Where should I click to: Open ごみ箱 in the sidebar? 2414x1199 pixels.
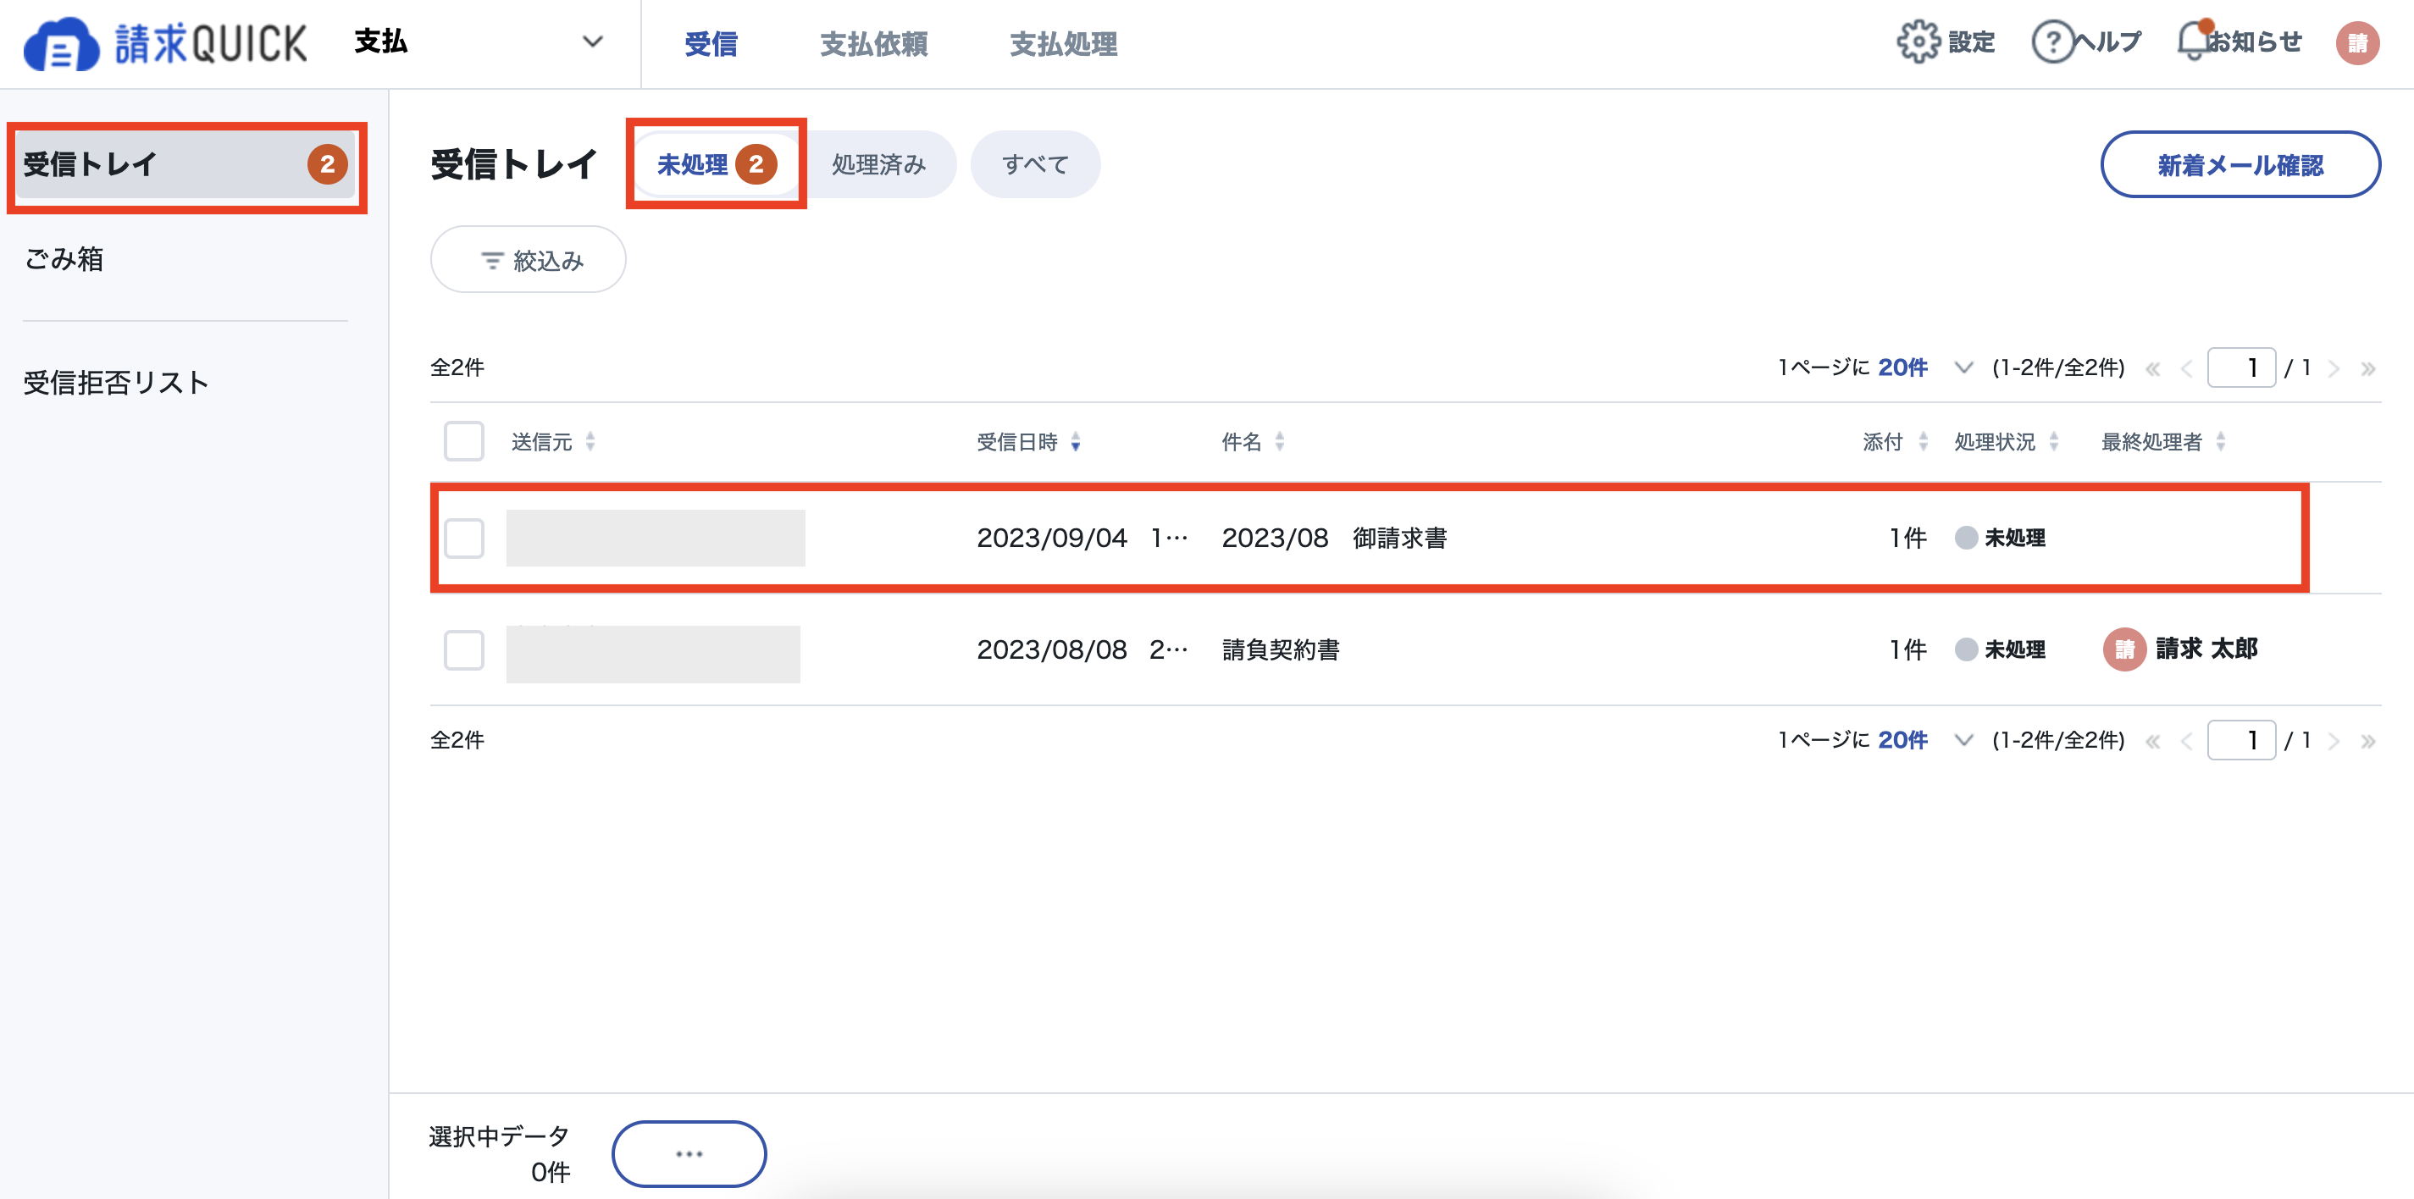coord(64,258)
